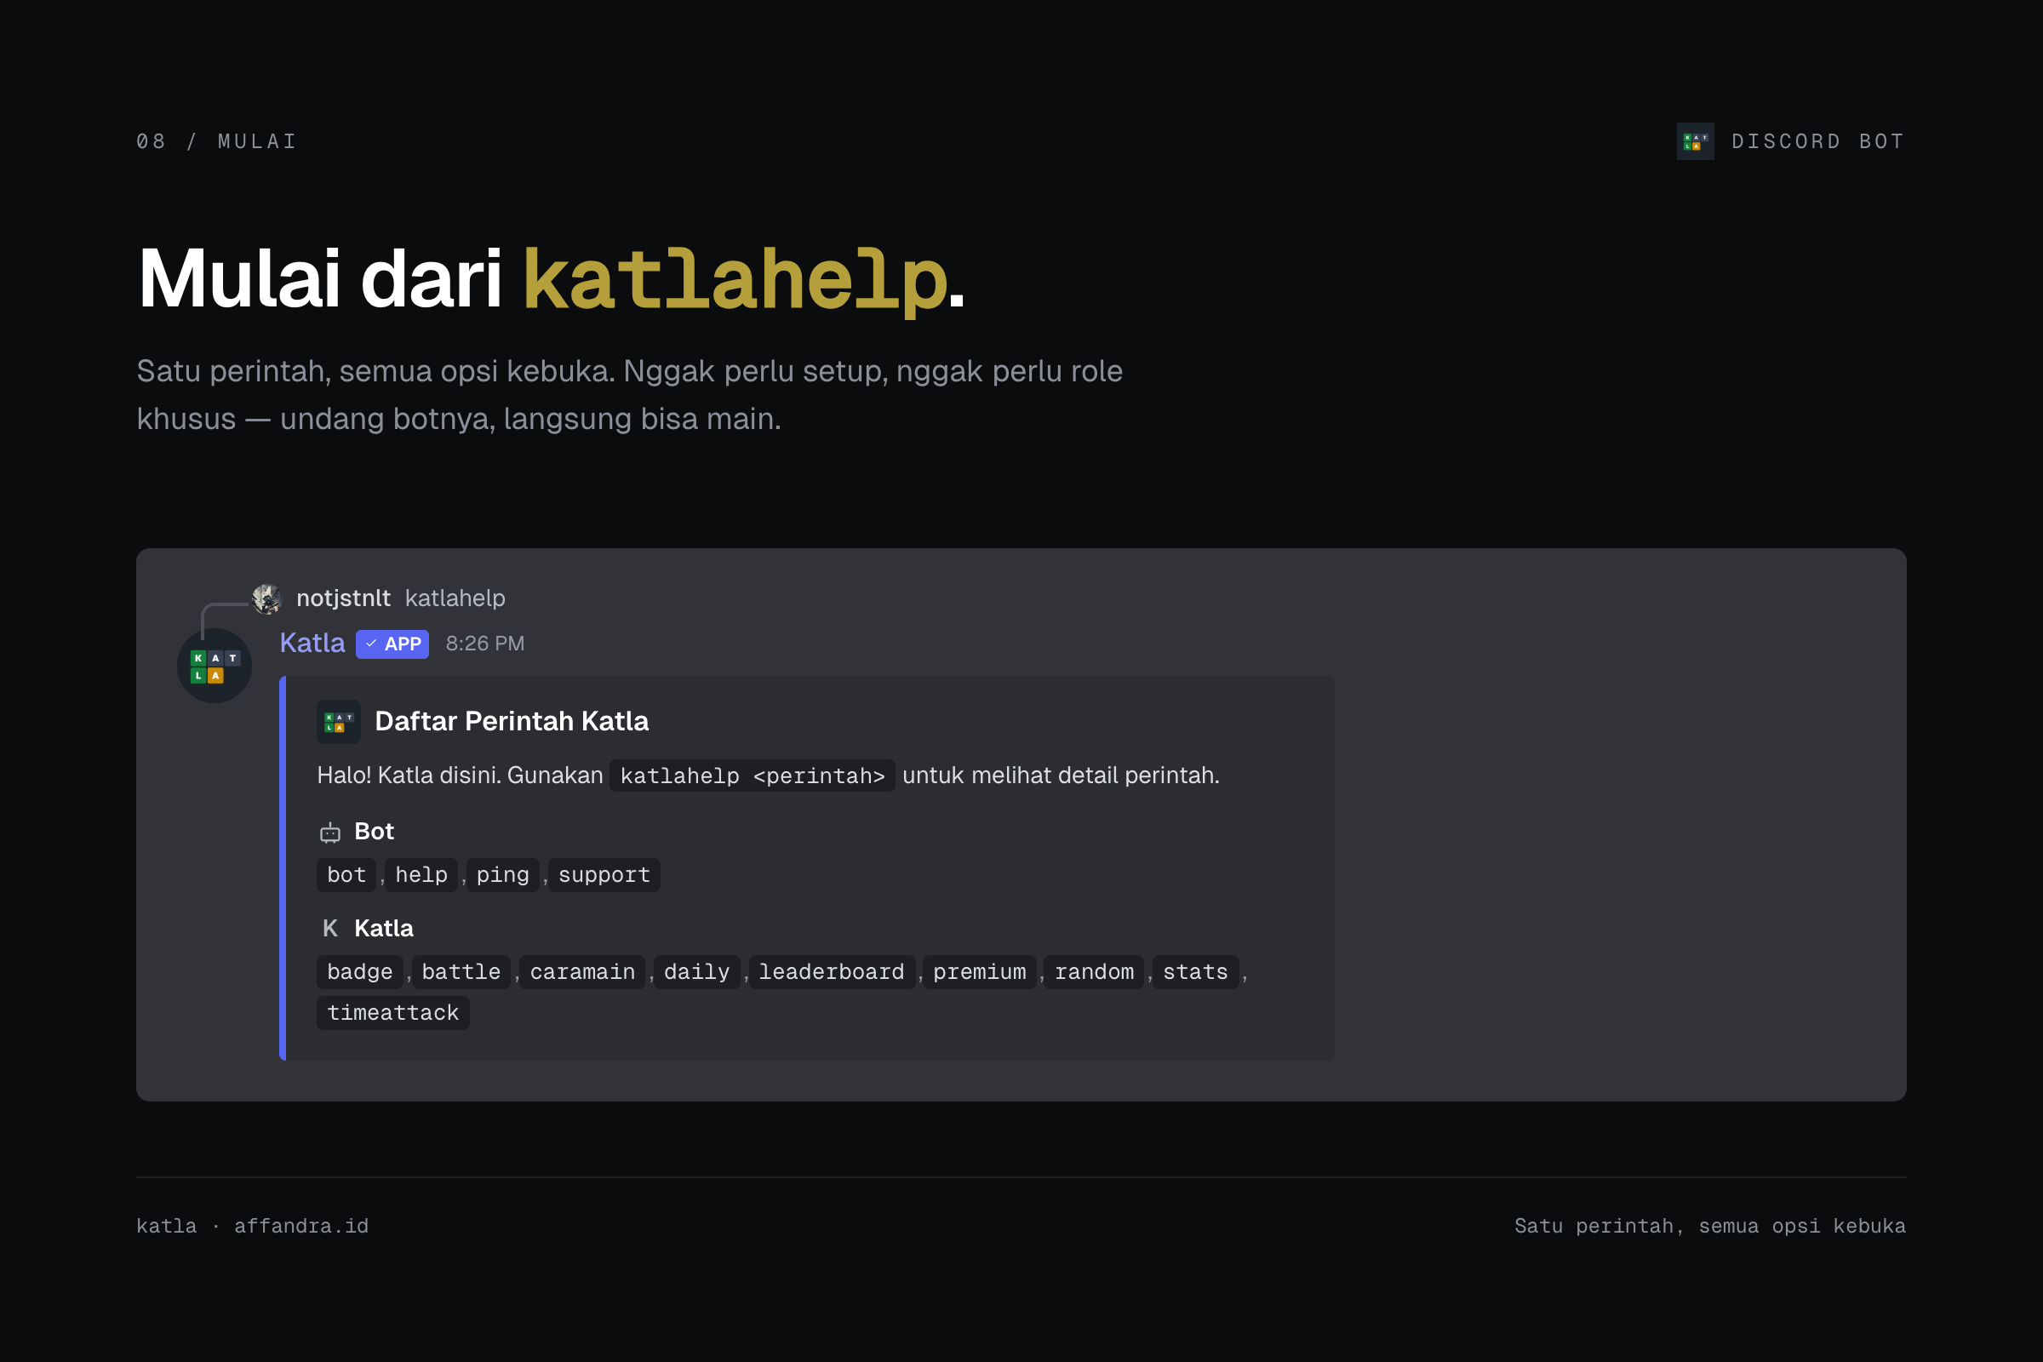Click the Katla bot avatar beside the message
The height and width of the screenshot is (1362, 2043).
(x=214, y=664)
